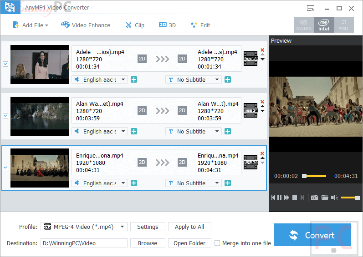Click Apply to All button
This screenshot has height=257, width=363.
tap(189, 227)
